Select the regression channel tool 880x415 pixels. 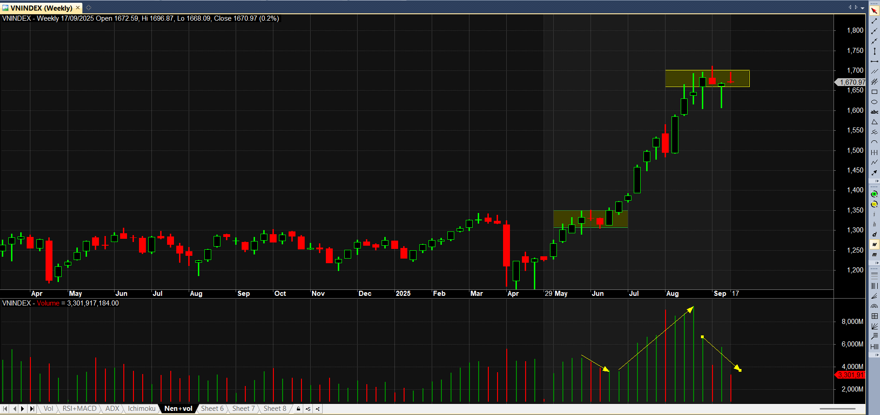[x=874, y=81]
